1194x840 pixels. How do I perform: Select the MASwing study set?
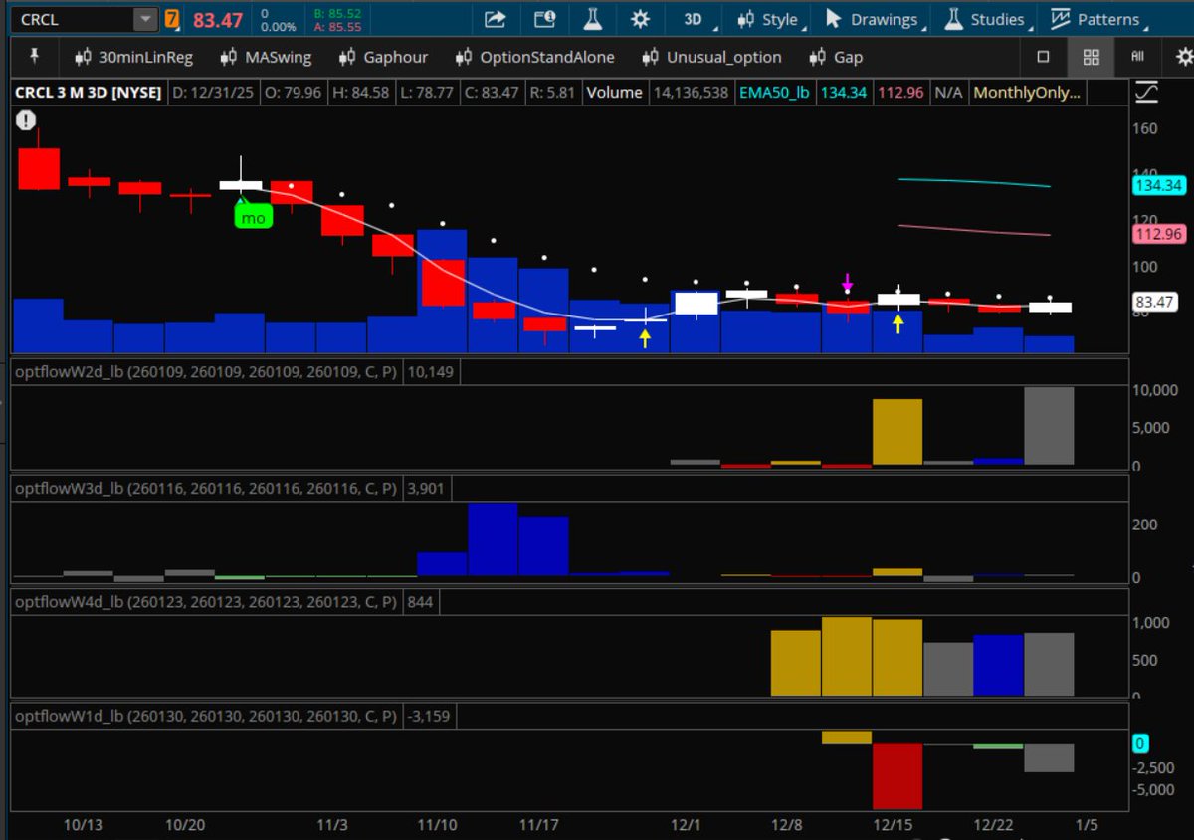click(266, 57)
